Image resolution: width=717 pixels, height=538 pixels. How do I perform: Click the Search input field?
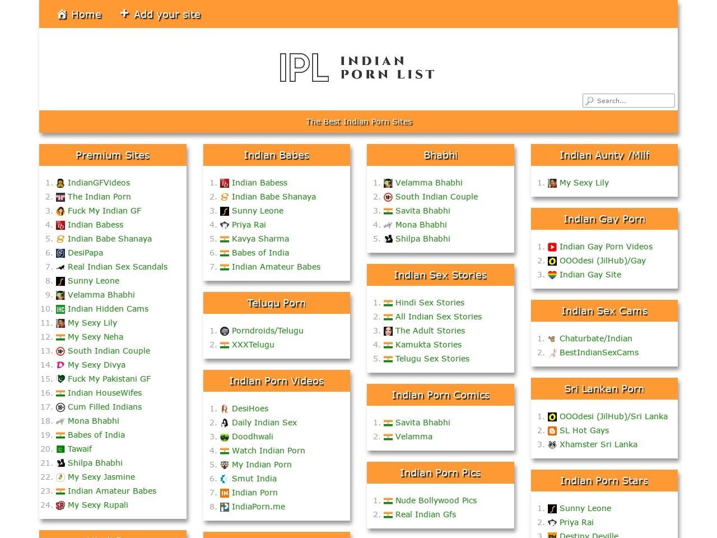point(628,101)
